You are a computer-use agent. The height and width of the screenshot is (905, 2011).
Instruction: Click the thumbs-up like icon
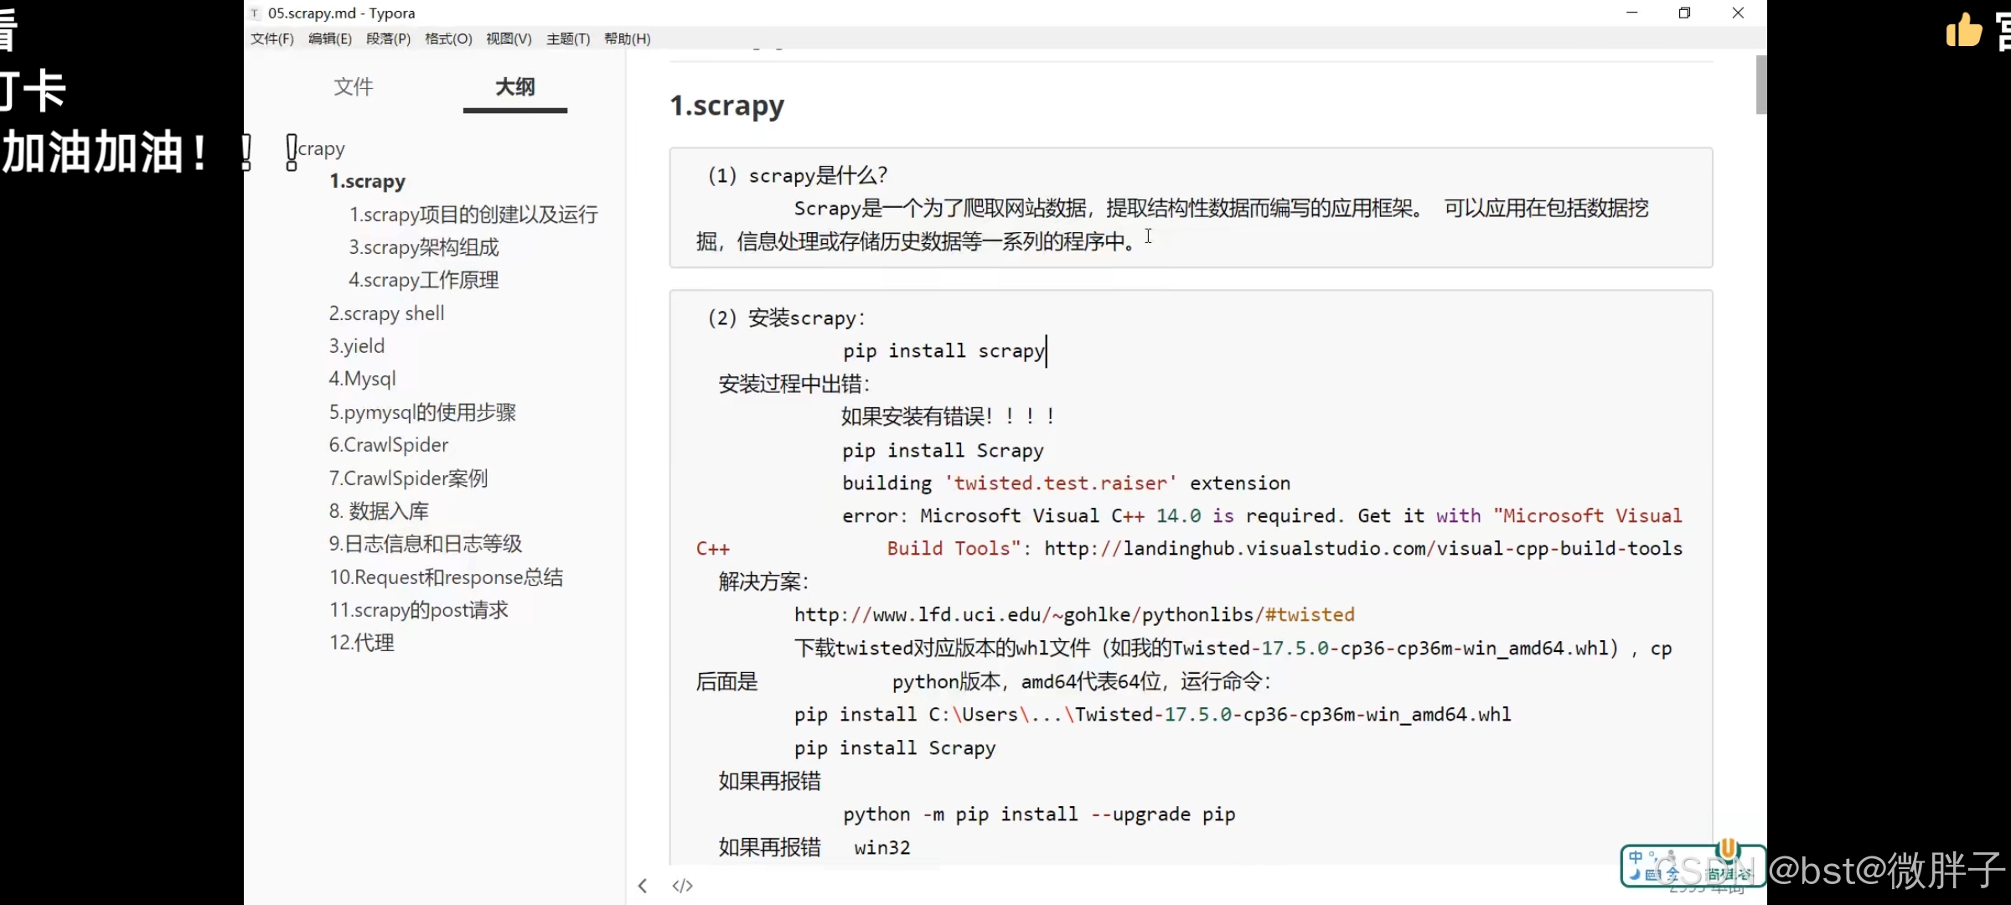(1963, 31)
